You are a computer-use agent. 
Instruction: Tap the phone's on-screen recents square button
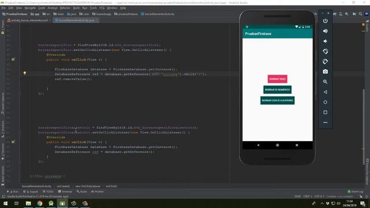pos(297,145)
